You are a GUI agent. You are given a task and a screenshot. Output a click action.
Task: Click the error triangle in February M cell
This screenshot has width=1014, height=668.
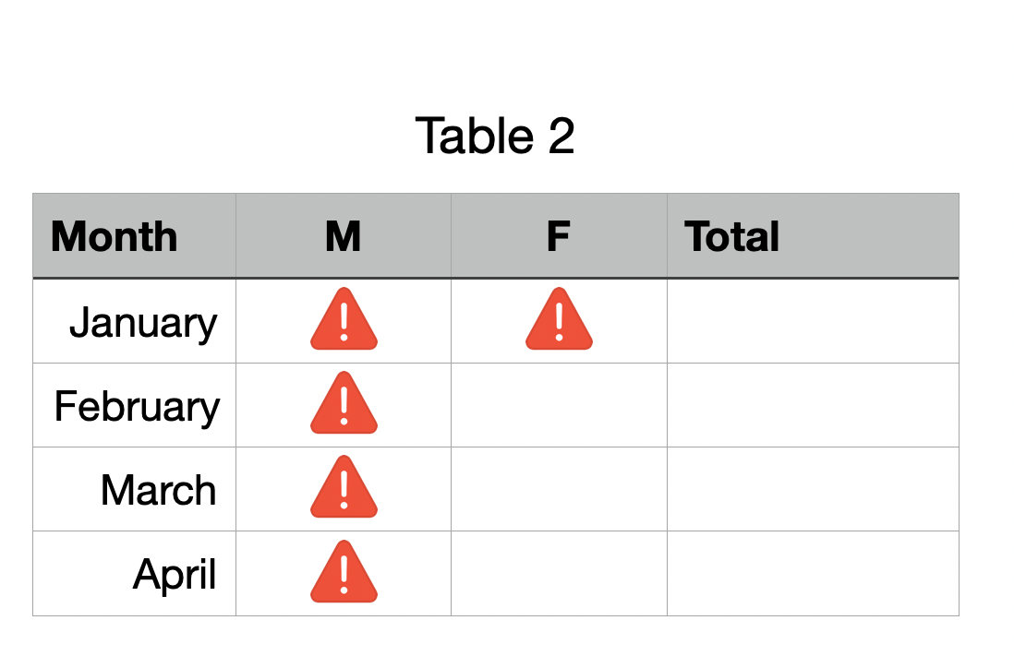click(x=344, y=404)
